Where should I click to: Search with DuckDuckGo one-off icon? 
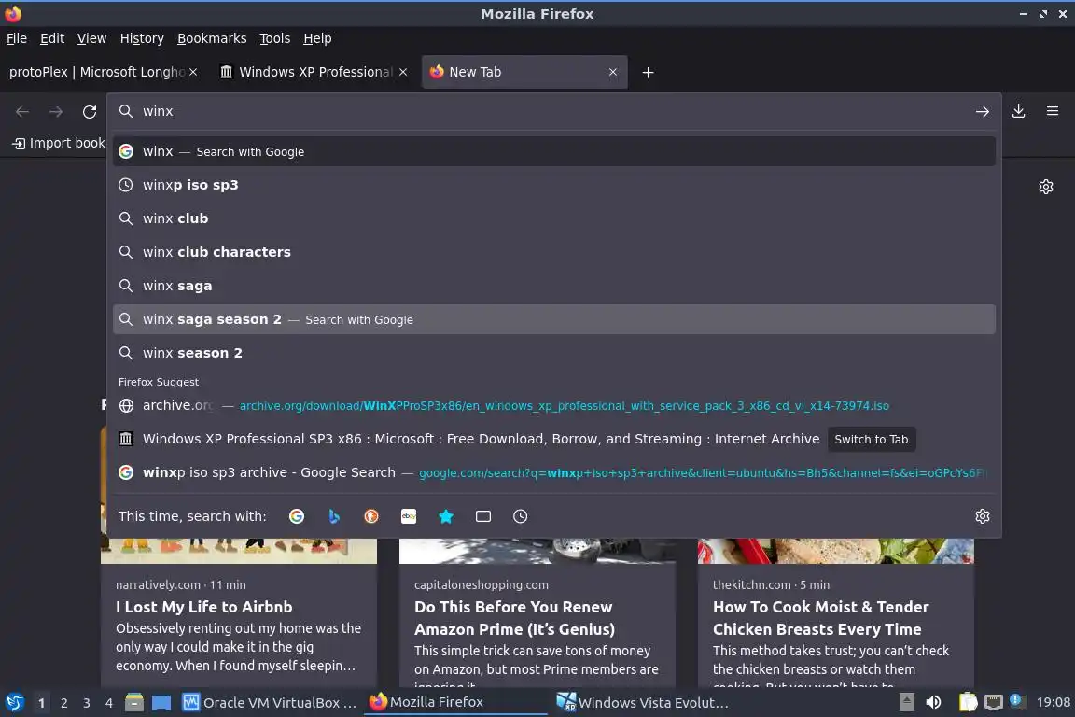pos(370,516)
